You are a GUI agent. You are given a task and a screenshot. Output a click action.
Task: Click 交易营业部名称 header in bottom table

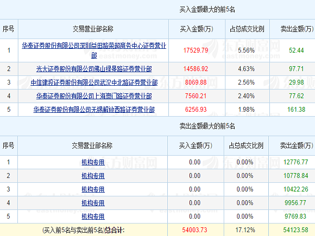click(92, 145)
